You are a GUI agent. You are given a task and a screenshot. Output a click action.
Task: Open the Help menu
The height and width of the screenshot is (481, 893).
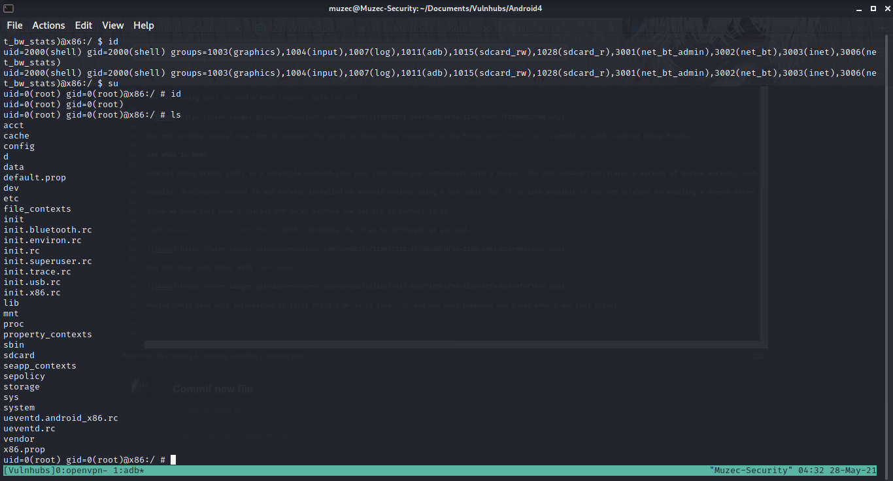[144, 25]
